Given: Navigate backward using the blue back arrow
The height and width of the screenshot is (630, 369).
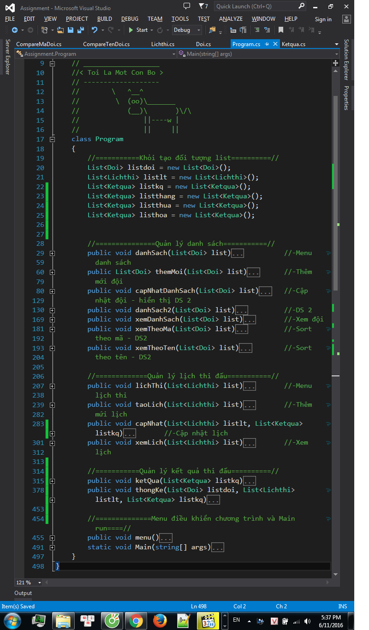Looking at the screenshot, I should 15,30.
